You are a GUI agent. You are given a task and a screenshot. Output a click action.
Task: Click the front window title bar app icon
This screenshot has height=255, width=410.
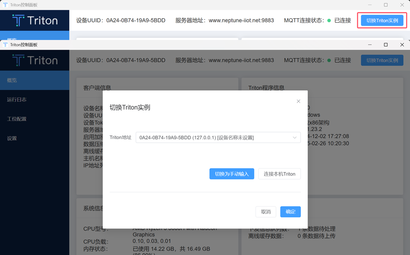pos(5,45)
